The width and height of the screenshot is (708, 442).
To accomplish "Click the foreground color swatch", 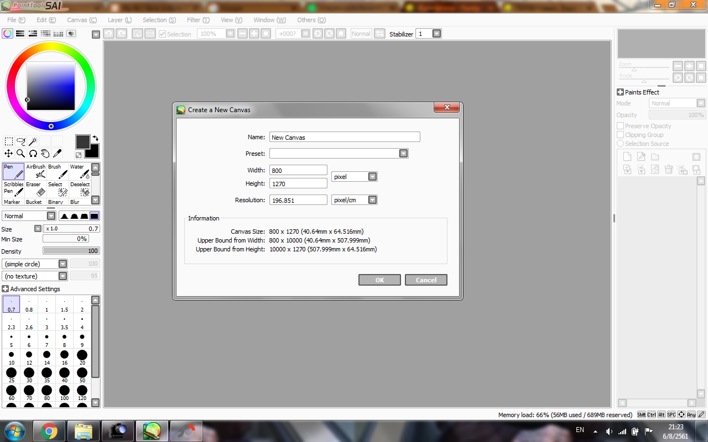I will point(82,141).
